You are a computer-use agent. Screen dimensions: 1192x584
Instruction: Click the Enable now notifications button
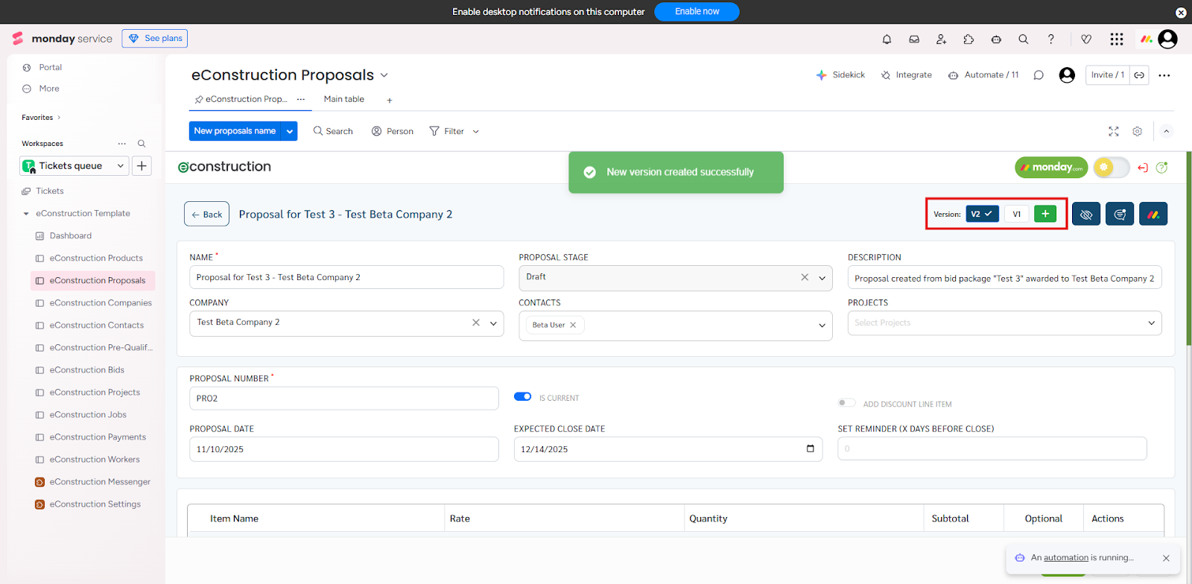click(x=697, y=12)
